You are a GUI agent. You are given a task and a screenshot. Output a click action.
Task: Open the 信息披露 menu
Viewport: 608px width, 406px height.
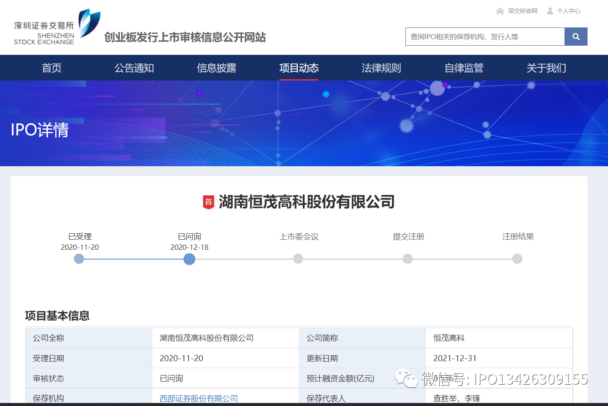tap(217, 68)
